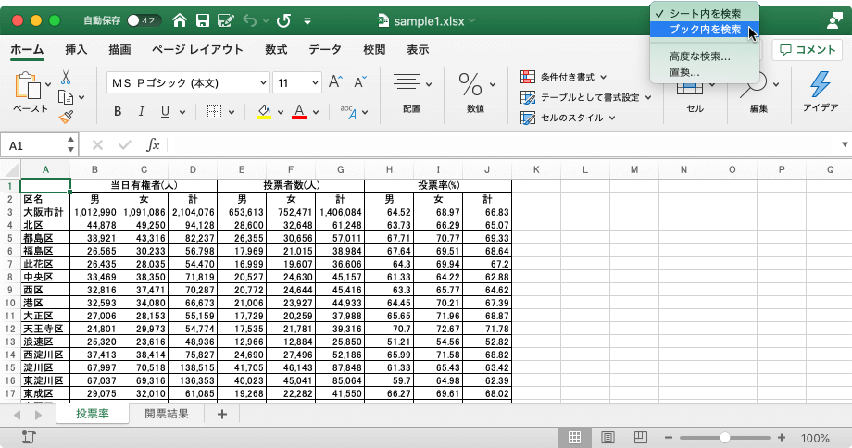The width and height of the screenshot is (852, 448).
Task: Increase font size with larger A
Action: click(x=335, y=82)
